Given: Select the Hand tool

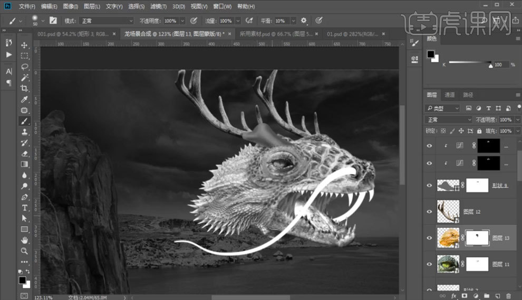Looking at the screenshot, I should [x=24, y=240].
